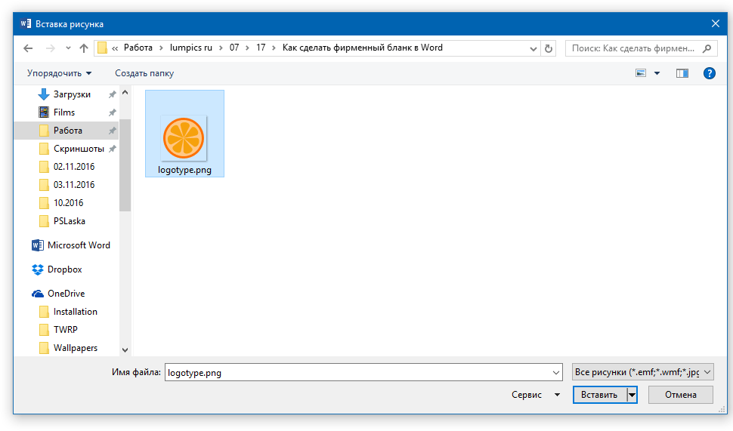Click the Вставить button
Screen dimensions: 733x431
point(600,395)
